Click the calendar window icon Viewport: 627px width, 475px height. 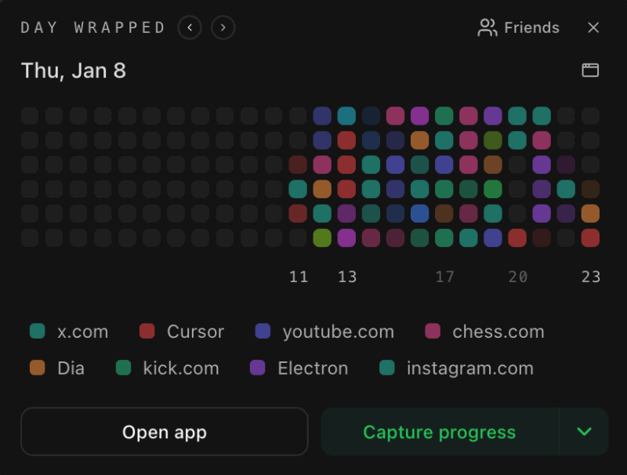[590, 71]
